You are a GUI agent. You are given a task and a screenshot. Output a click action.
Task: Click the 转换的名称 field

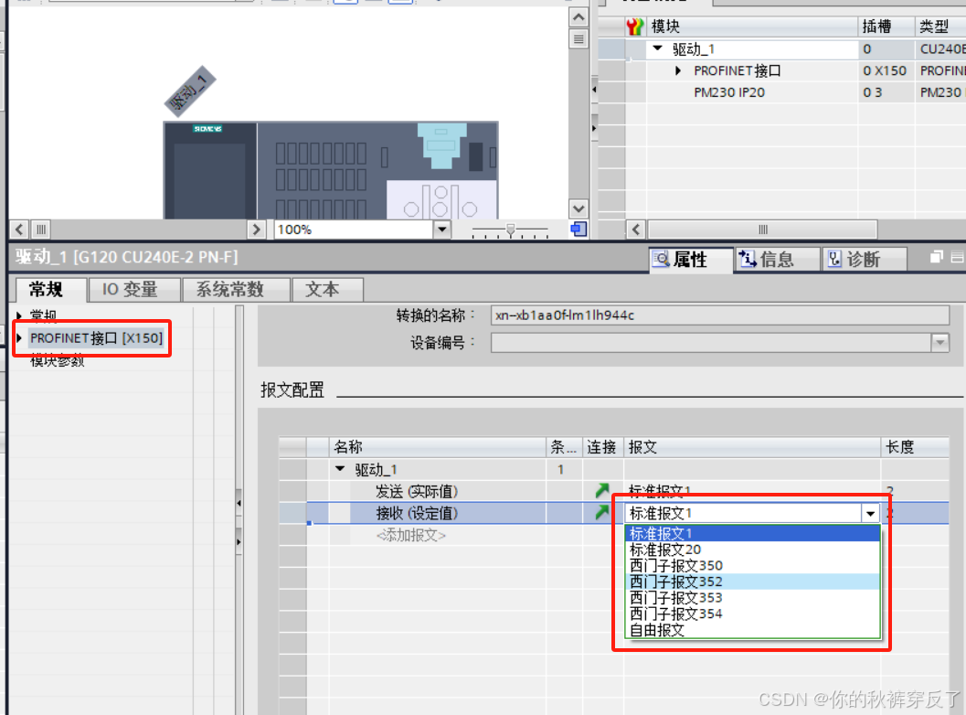[719, 315]
